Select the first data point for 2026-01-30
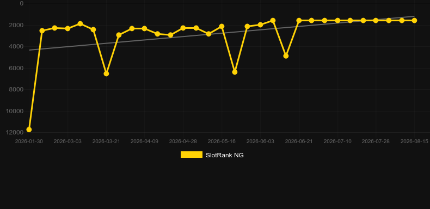This screenshot has height=209, width=430. pyautogui.click(x=29, y=130)
